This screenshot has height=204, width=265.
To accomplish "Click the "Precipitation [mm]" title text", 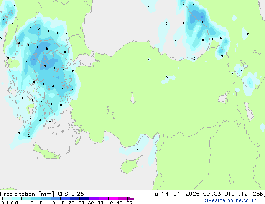I will pos(27,194).
